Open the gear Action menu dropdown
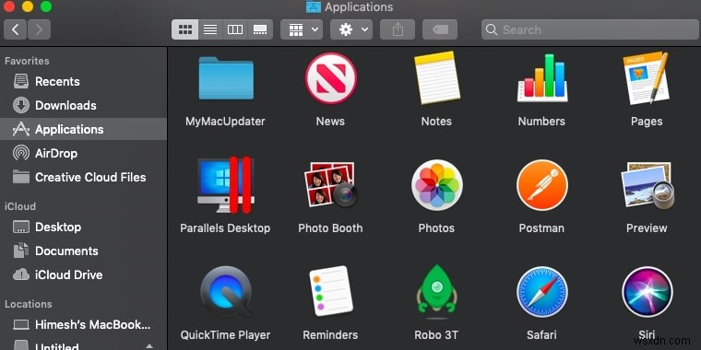The image size is (701, 350). coord(351,29)
